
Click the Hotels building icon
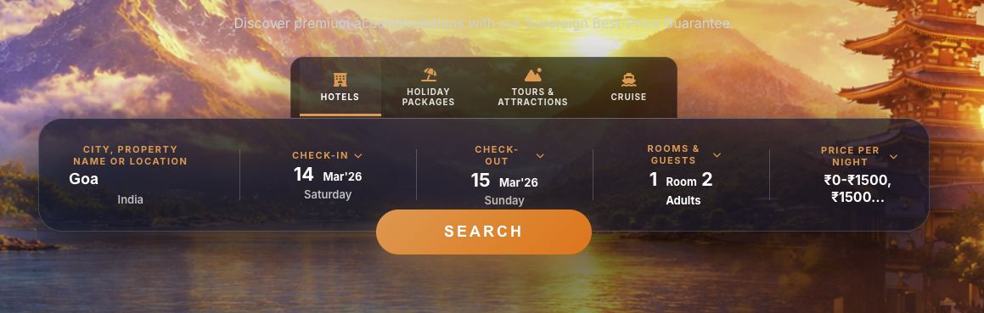[340, 80]
